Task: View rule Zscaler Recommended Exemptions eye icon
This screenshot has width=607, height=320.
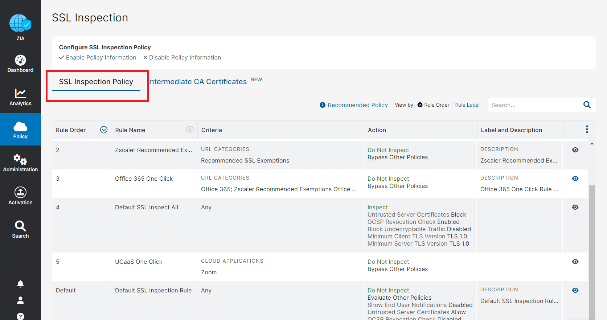Action: click(575, 150)
